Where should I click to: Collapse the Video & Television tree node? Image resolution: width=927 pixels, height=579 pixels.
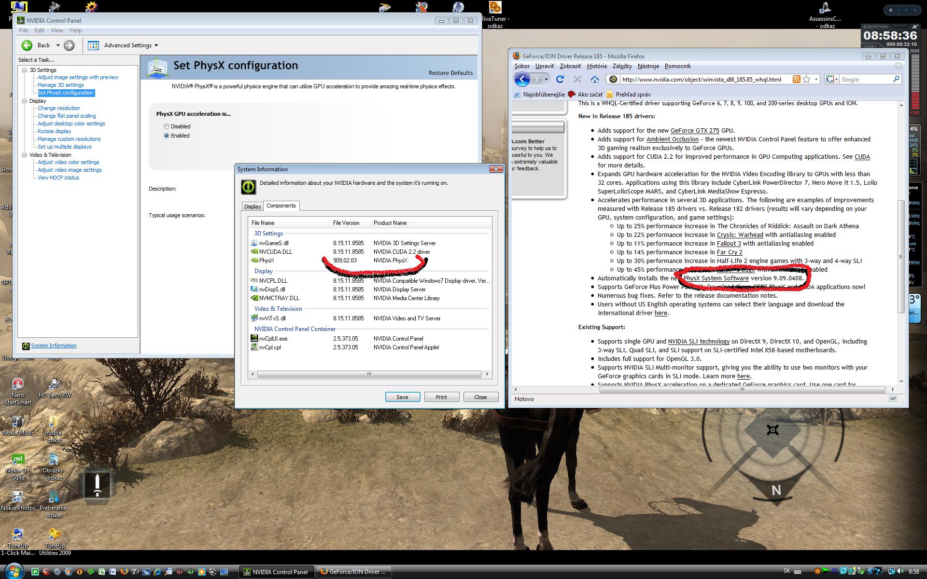pos(25,155)
